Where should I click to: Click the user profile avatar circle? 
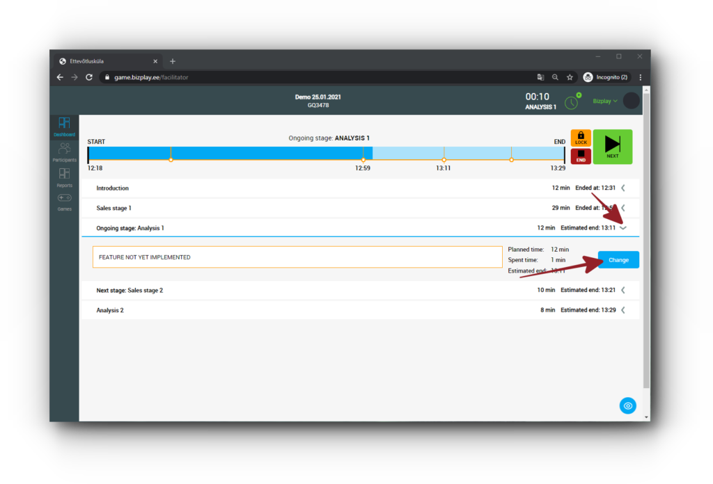631,101
